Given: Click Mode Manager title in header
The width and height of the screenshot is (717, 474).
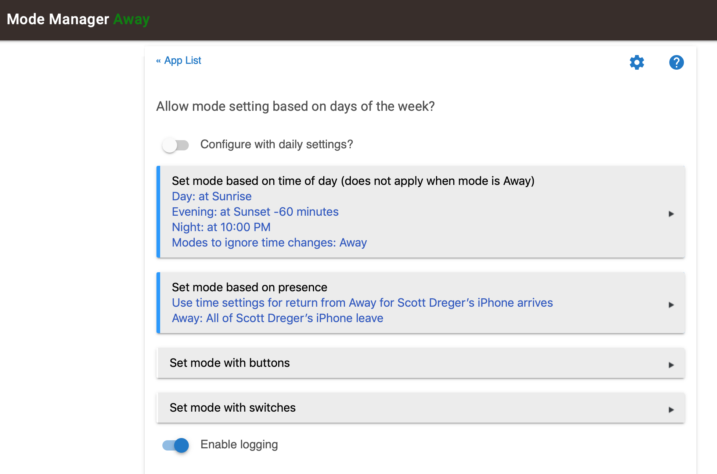Looking at the screenshot, I should coord(58,19).
